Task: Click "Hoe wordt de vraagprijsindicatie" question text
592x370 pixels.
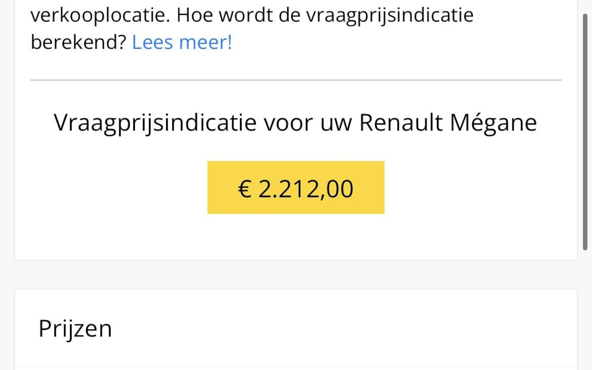Action: [325, 15]
